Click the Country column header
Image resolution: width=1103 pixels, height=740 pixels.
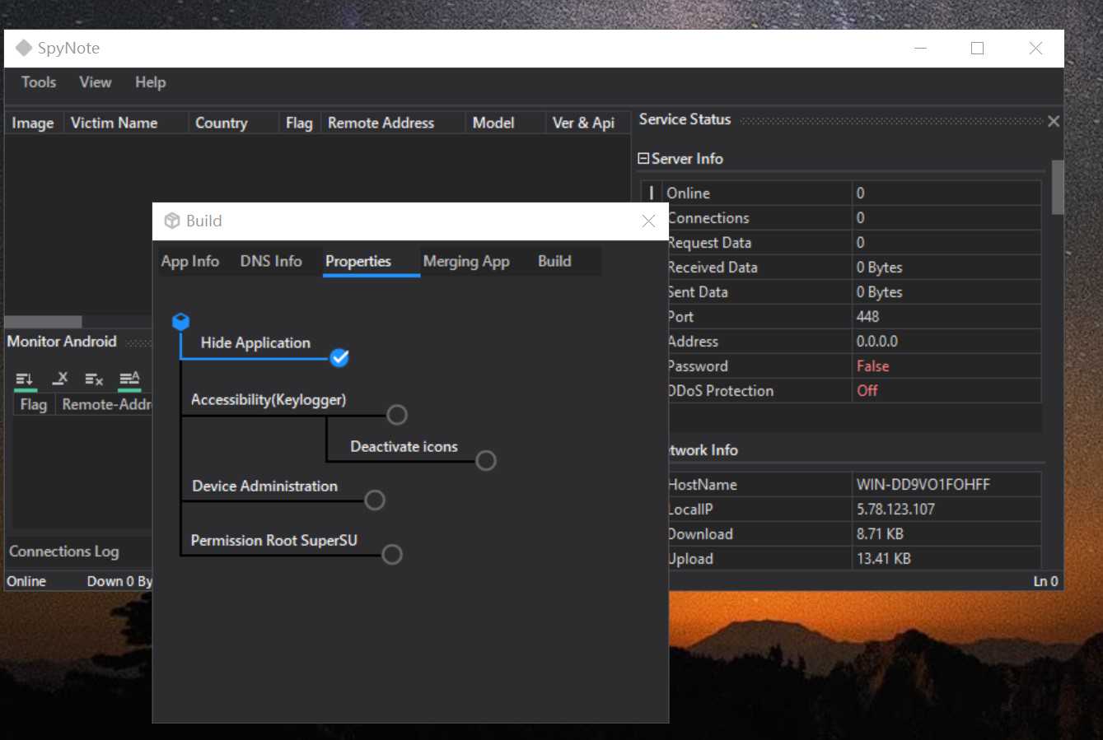click(222, 123)
